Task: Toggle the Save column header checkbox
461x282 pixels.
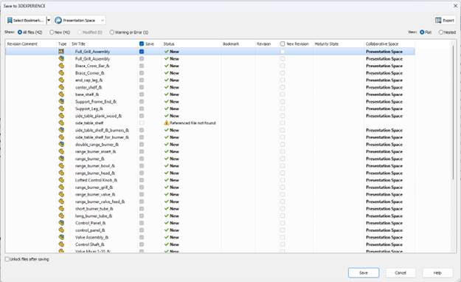Action: [142, 44]
